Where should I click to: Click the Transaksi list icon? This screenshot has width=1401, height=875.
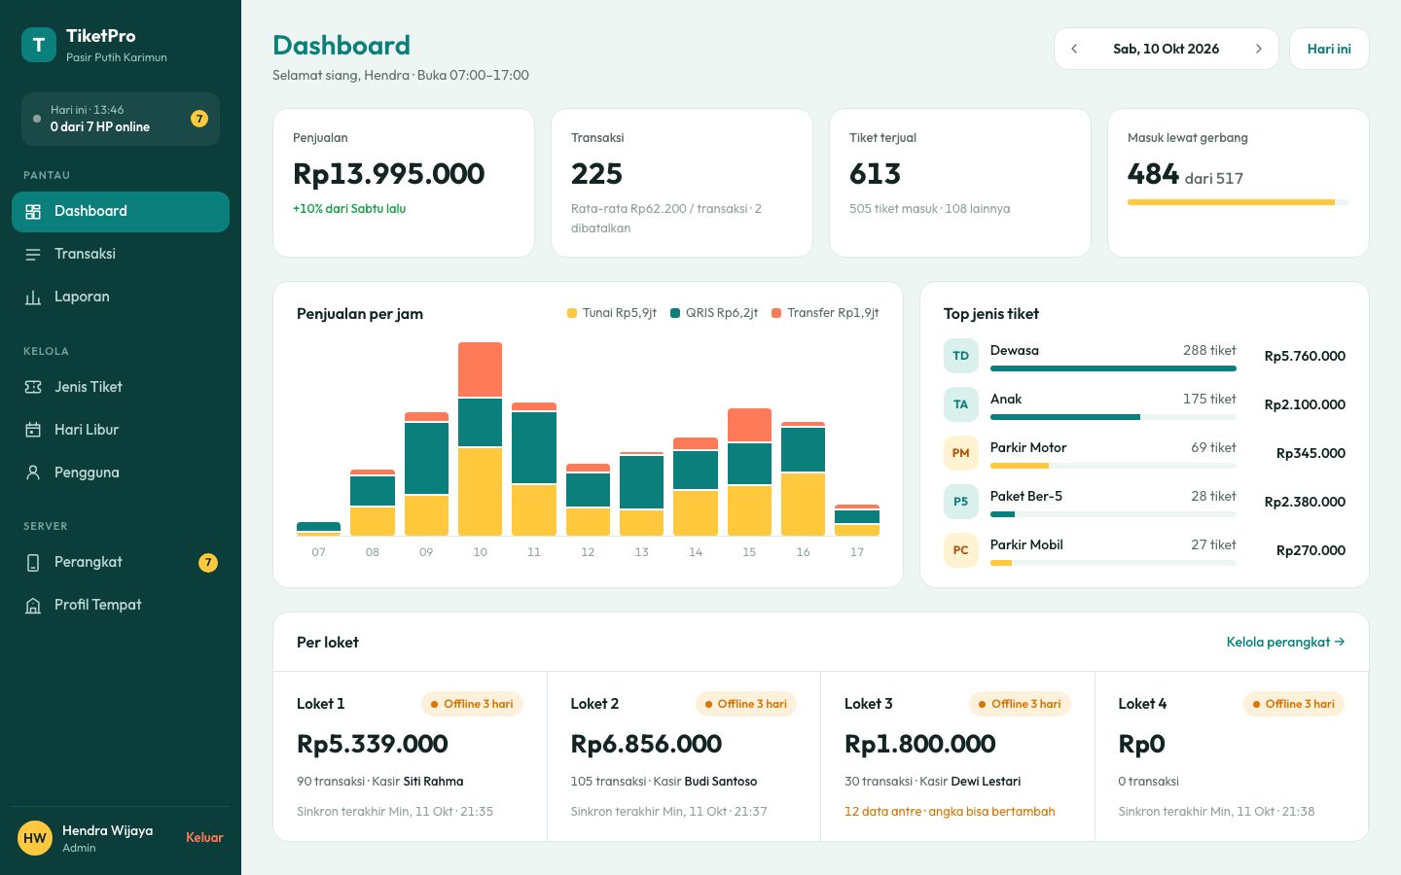tap(33, 255)
